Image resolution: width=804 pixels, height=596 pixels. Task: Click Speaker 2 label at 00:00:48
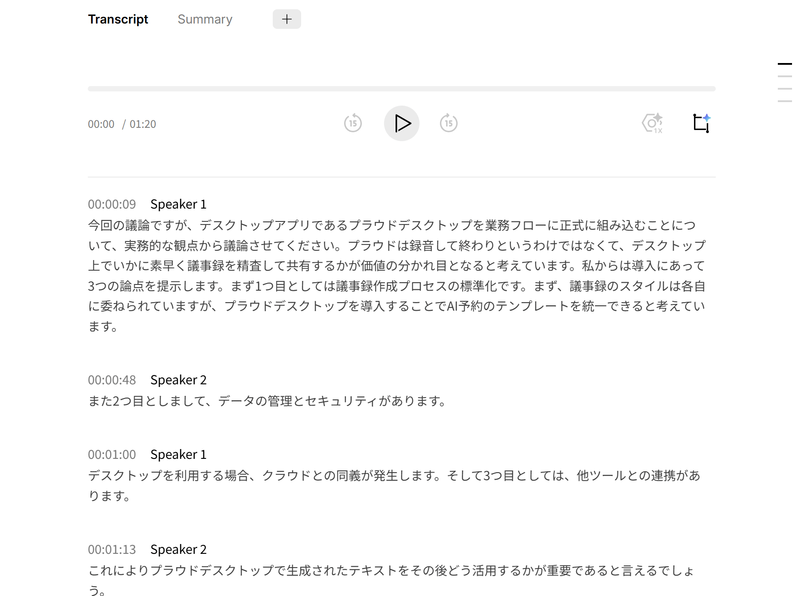178,380
